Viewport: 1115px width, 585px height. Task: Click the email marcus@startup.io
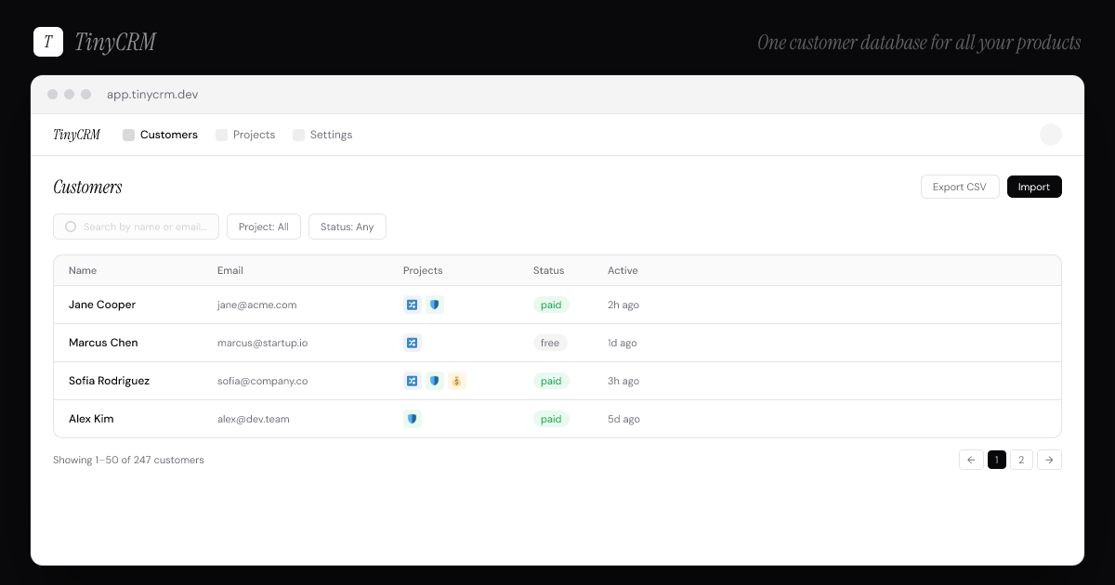(263, 343)
